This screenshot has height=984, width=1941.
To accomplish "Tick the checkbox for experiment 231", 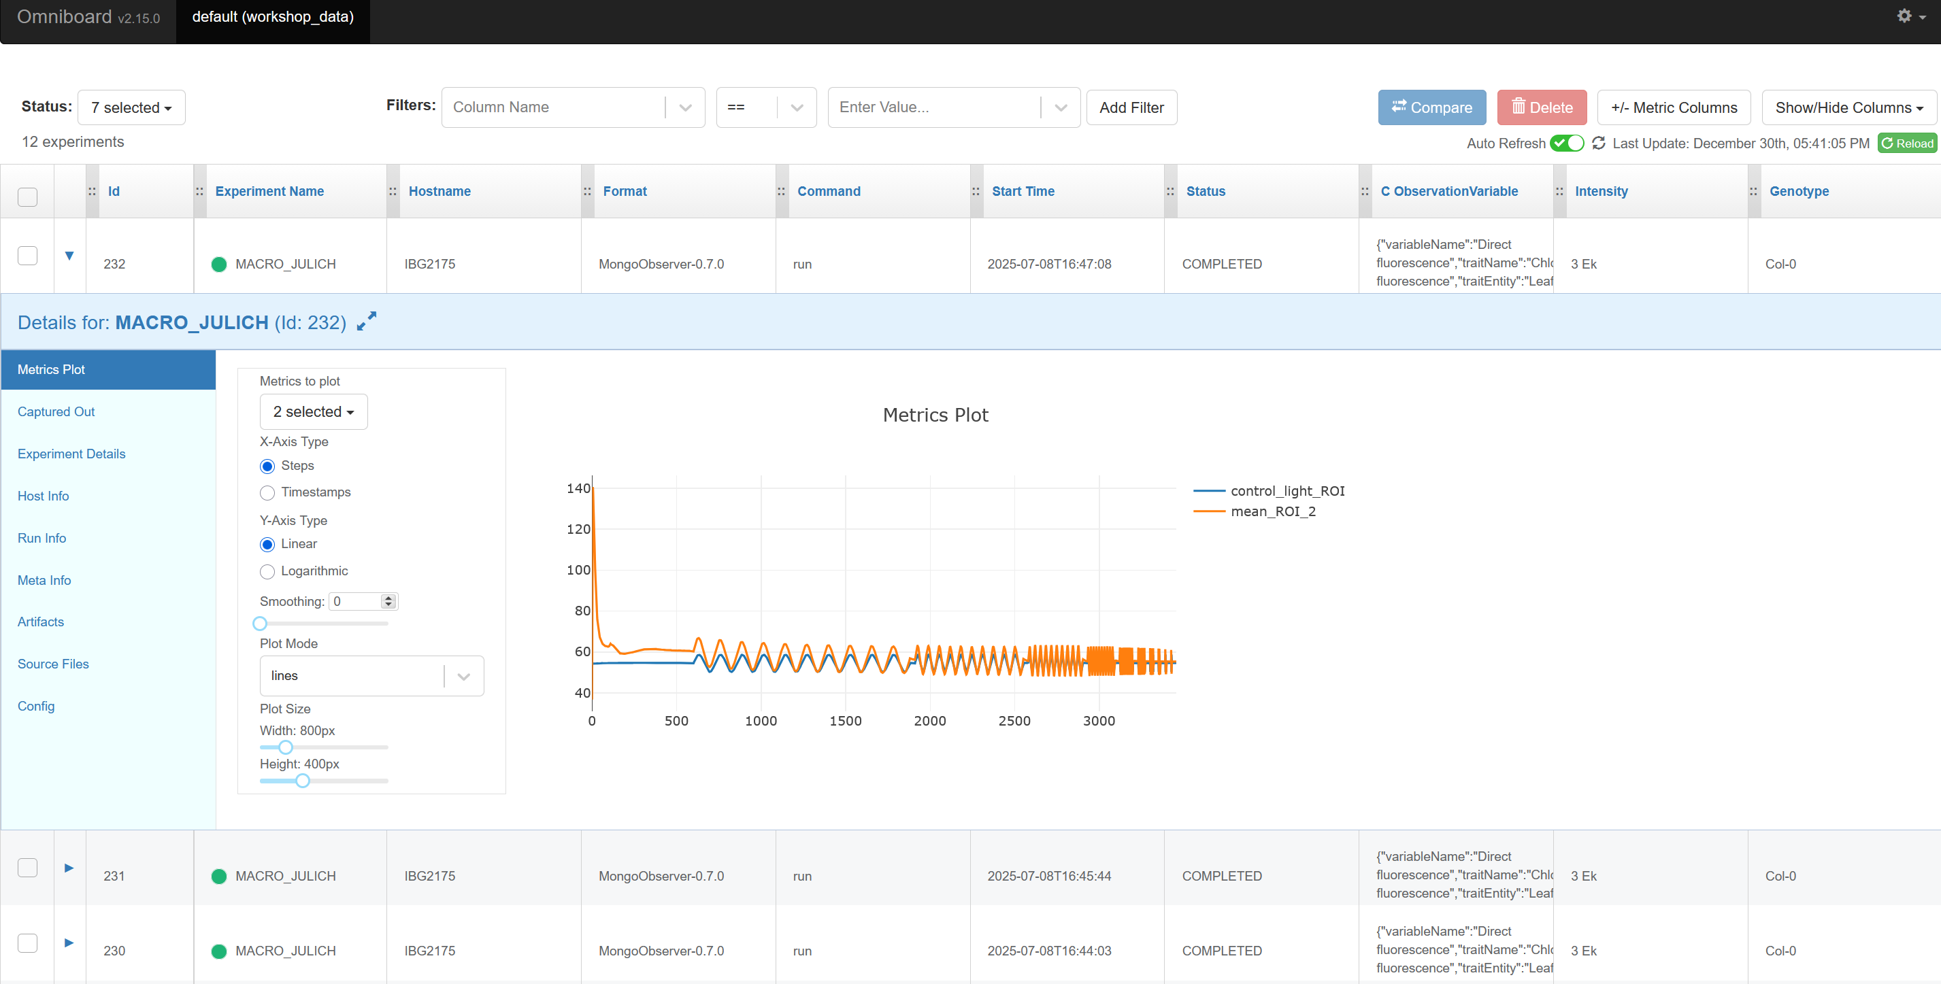I will 28,868.
